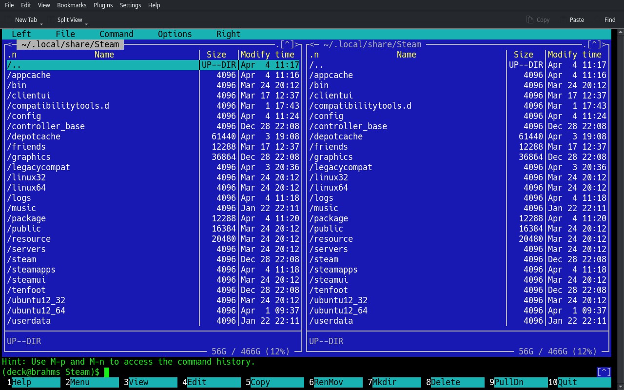624x390 pixels.
Task: Click the 6 RenMov function key
Action: coord(336,382)
